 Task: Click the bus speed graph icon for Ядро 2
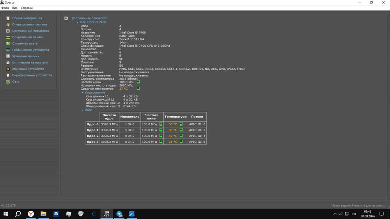(161, 136)
